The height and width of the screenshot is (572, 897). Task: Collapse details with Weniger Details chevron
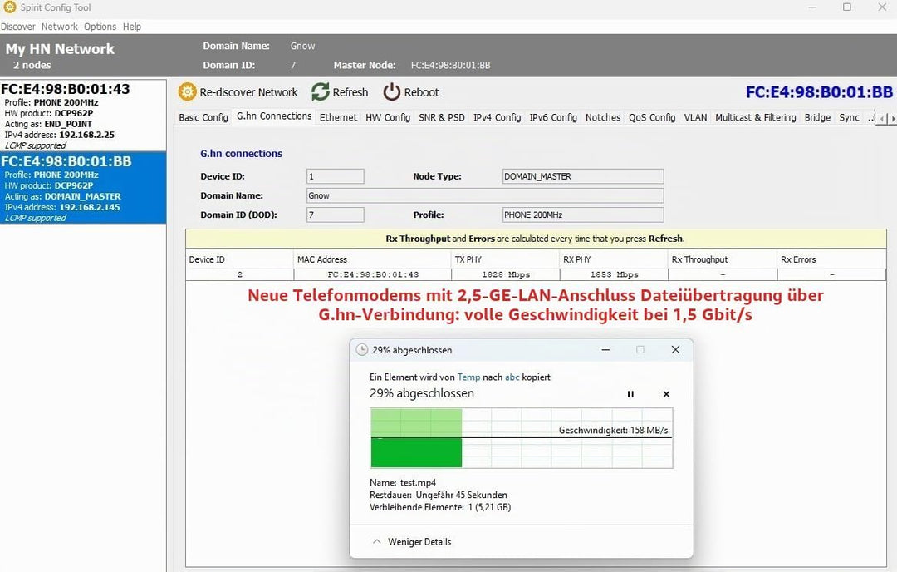pos(376,541)
